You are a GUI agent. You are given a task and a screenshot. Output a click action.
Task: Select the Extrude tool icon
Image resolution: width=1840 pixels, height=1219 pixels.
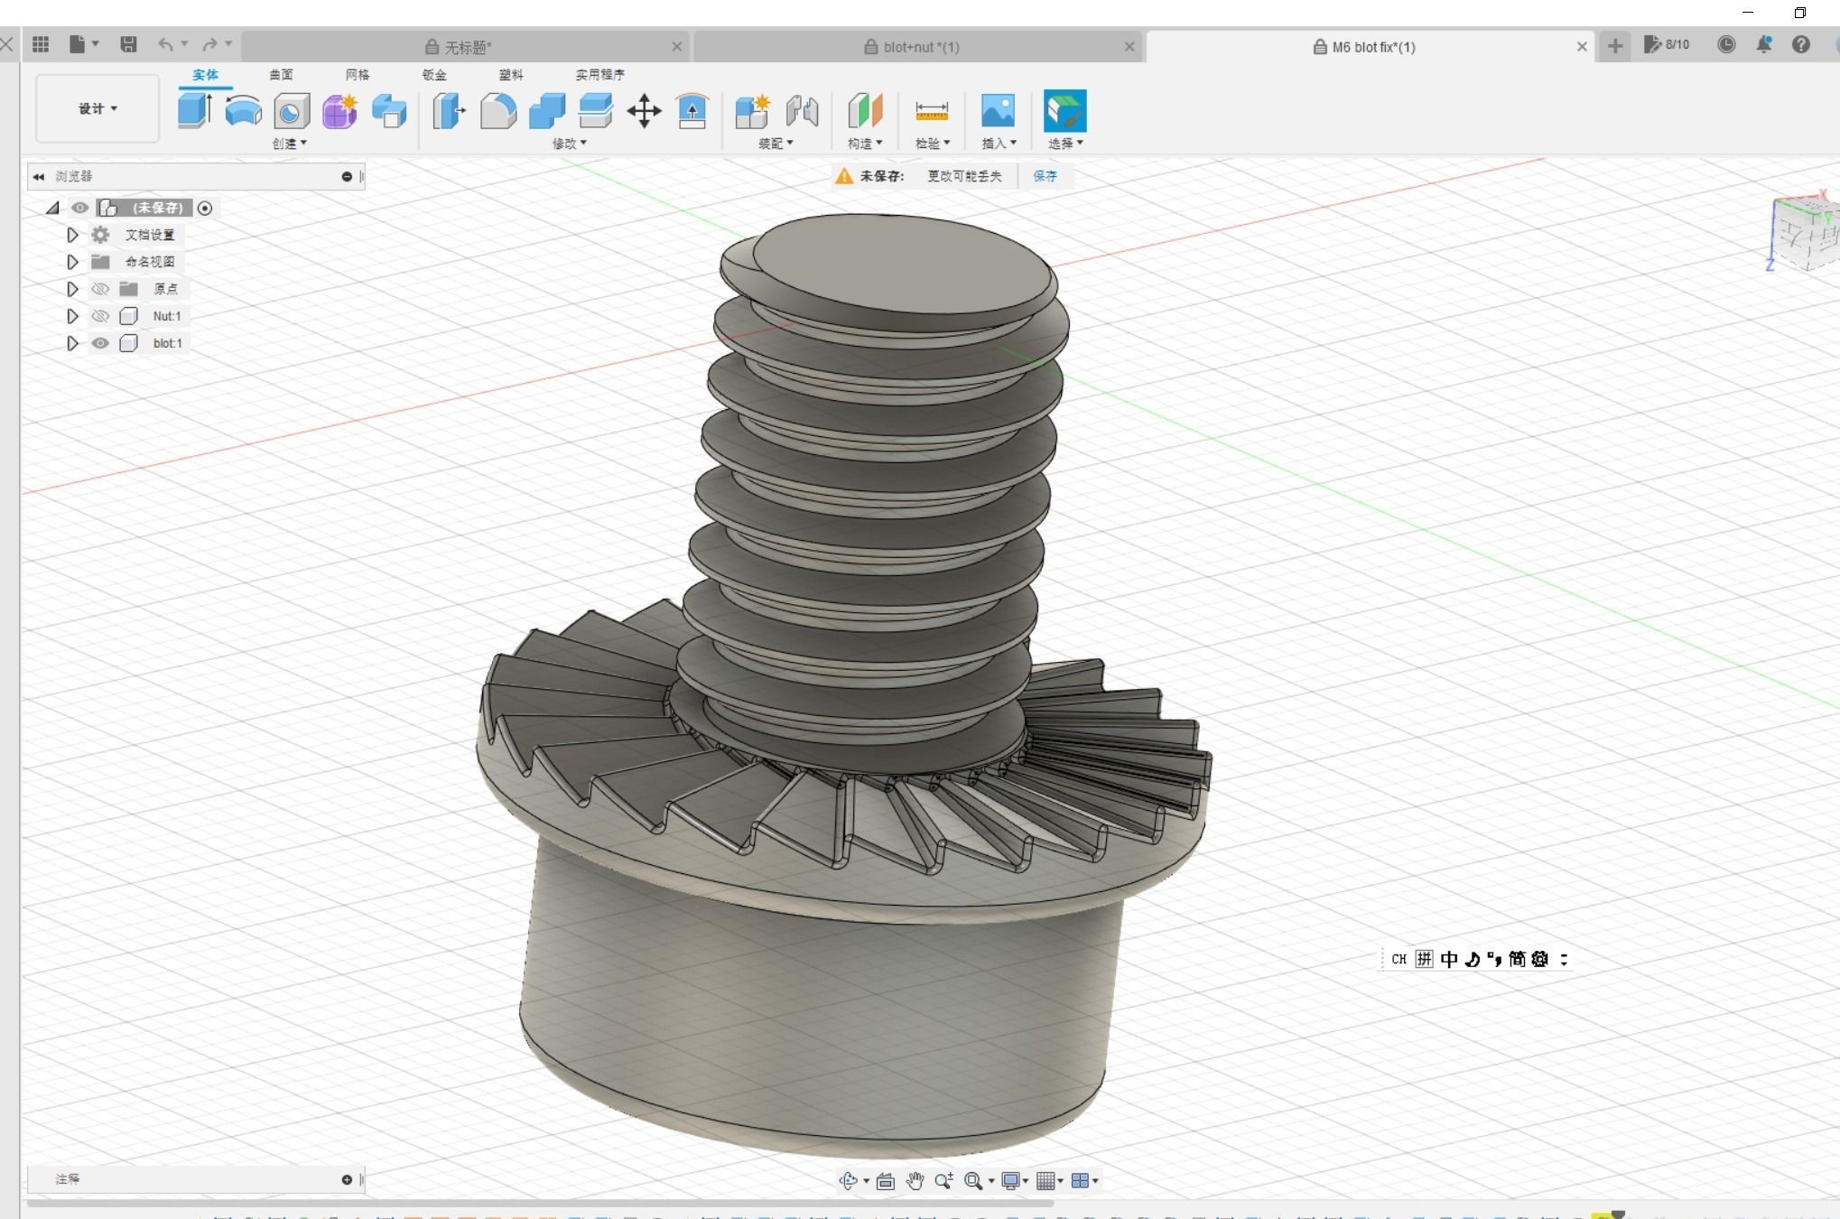(194, 111)
